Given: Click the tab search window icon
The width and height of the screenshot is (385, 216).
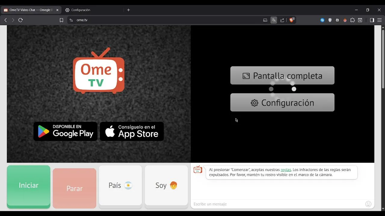Looking at the screenshot, I should pos(360,20).
